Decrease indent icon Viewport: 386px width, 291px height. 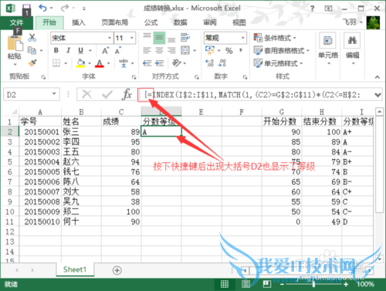click(x=147, y=63)
